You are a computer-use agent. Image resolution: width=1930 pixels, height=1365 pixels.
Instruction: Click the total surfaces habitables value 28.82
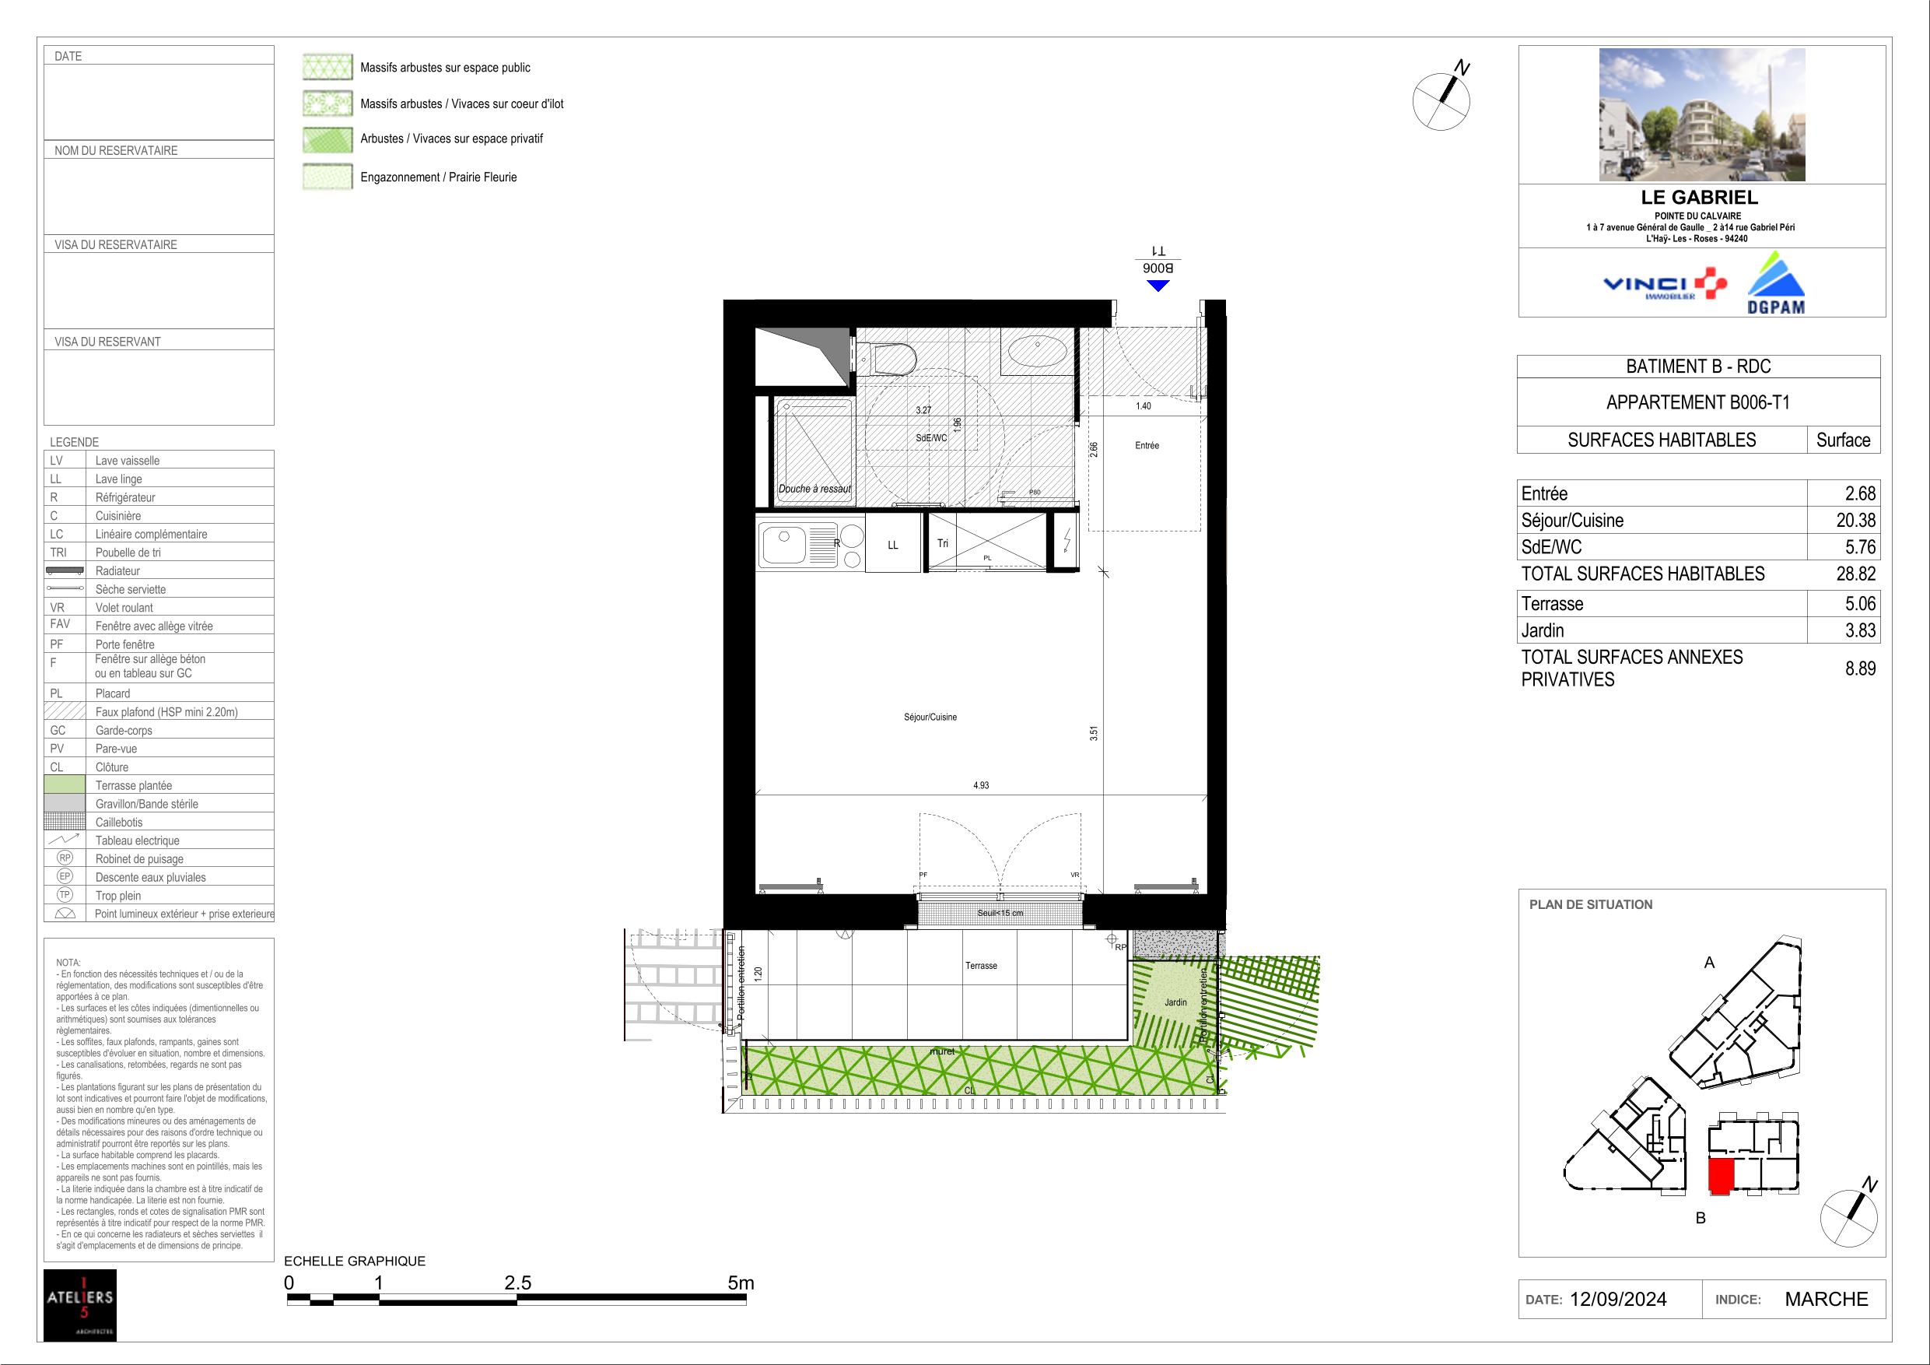pos(1855,574)
